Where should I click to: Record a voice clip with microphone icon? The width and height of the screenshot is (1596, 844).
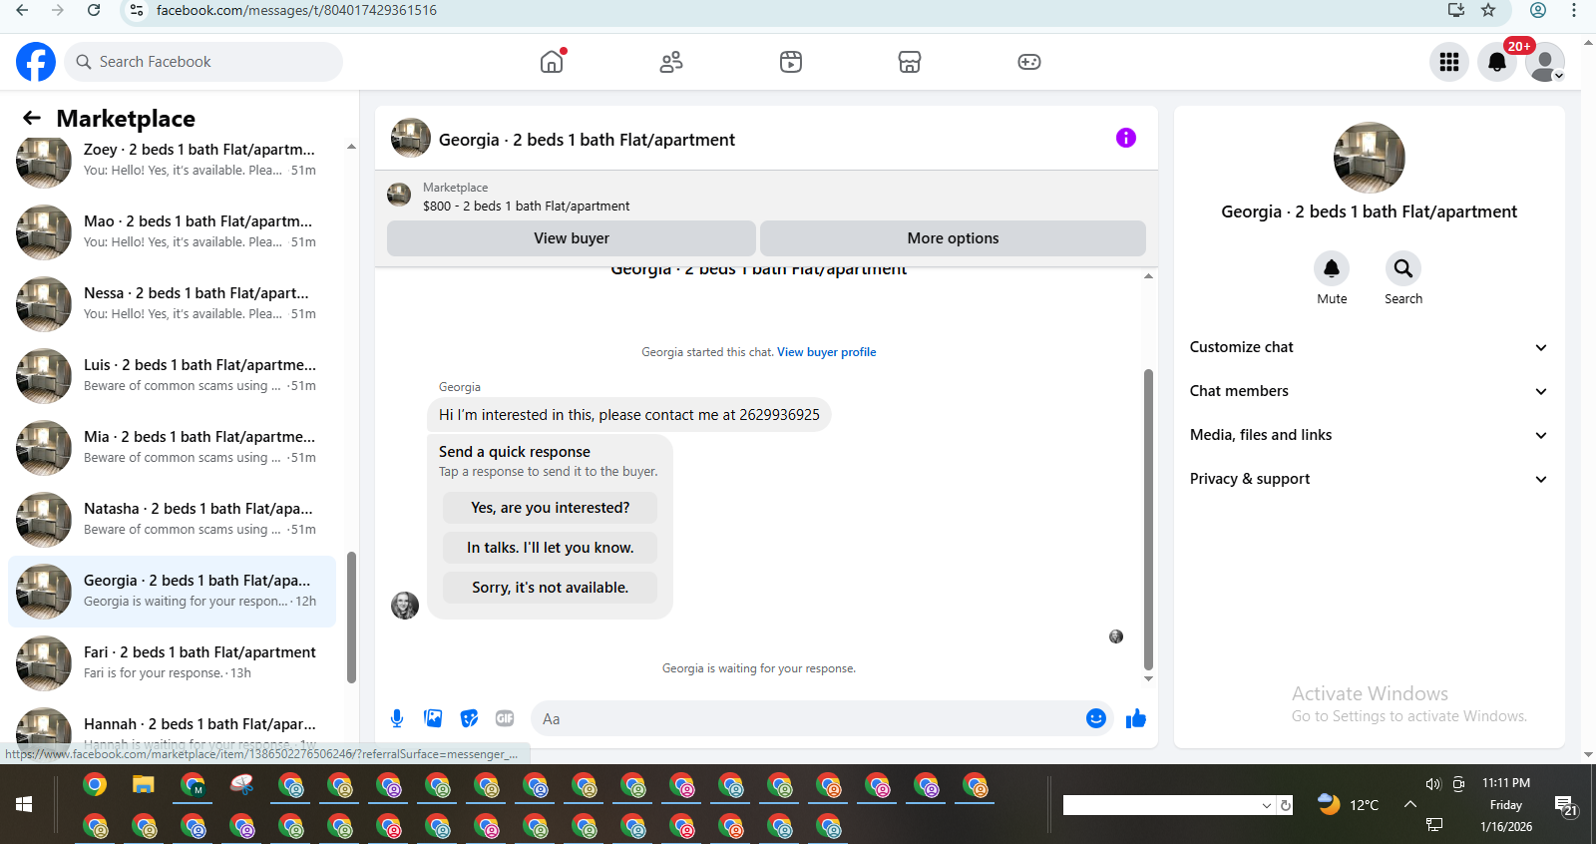tap(397, 718)
